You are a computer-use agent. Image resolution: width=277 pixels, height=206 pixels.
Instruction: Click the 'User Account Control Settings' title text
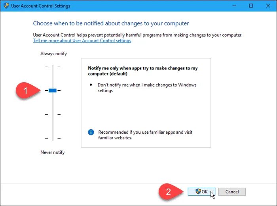click(40, 6)
